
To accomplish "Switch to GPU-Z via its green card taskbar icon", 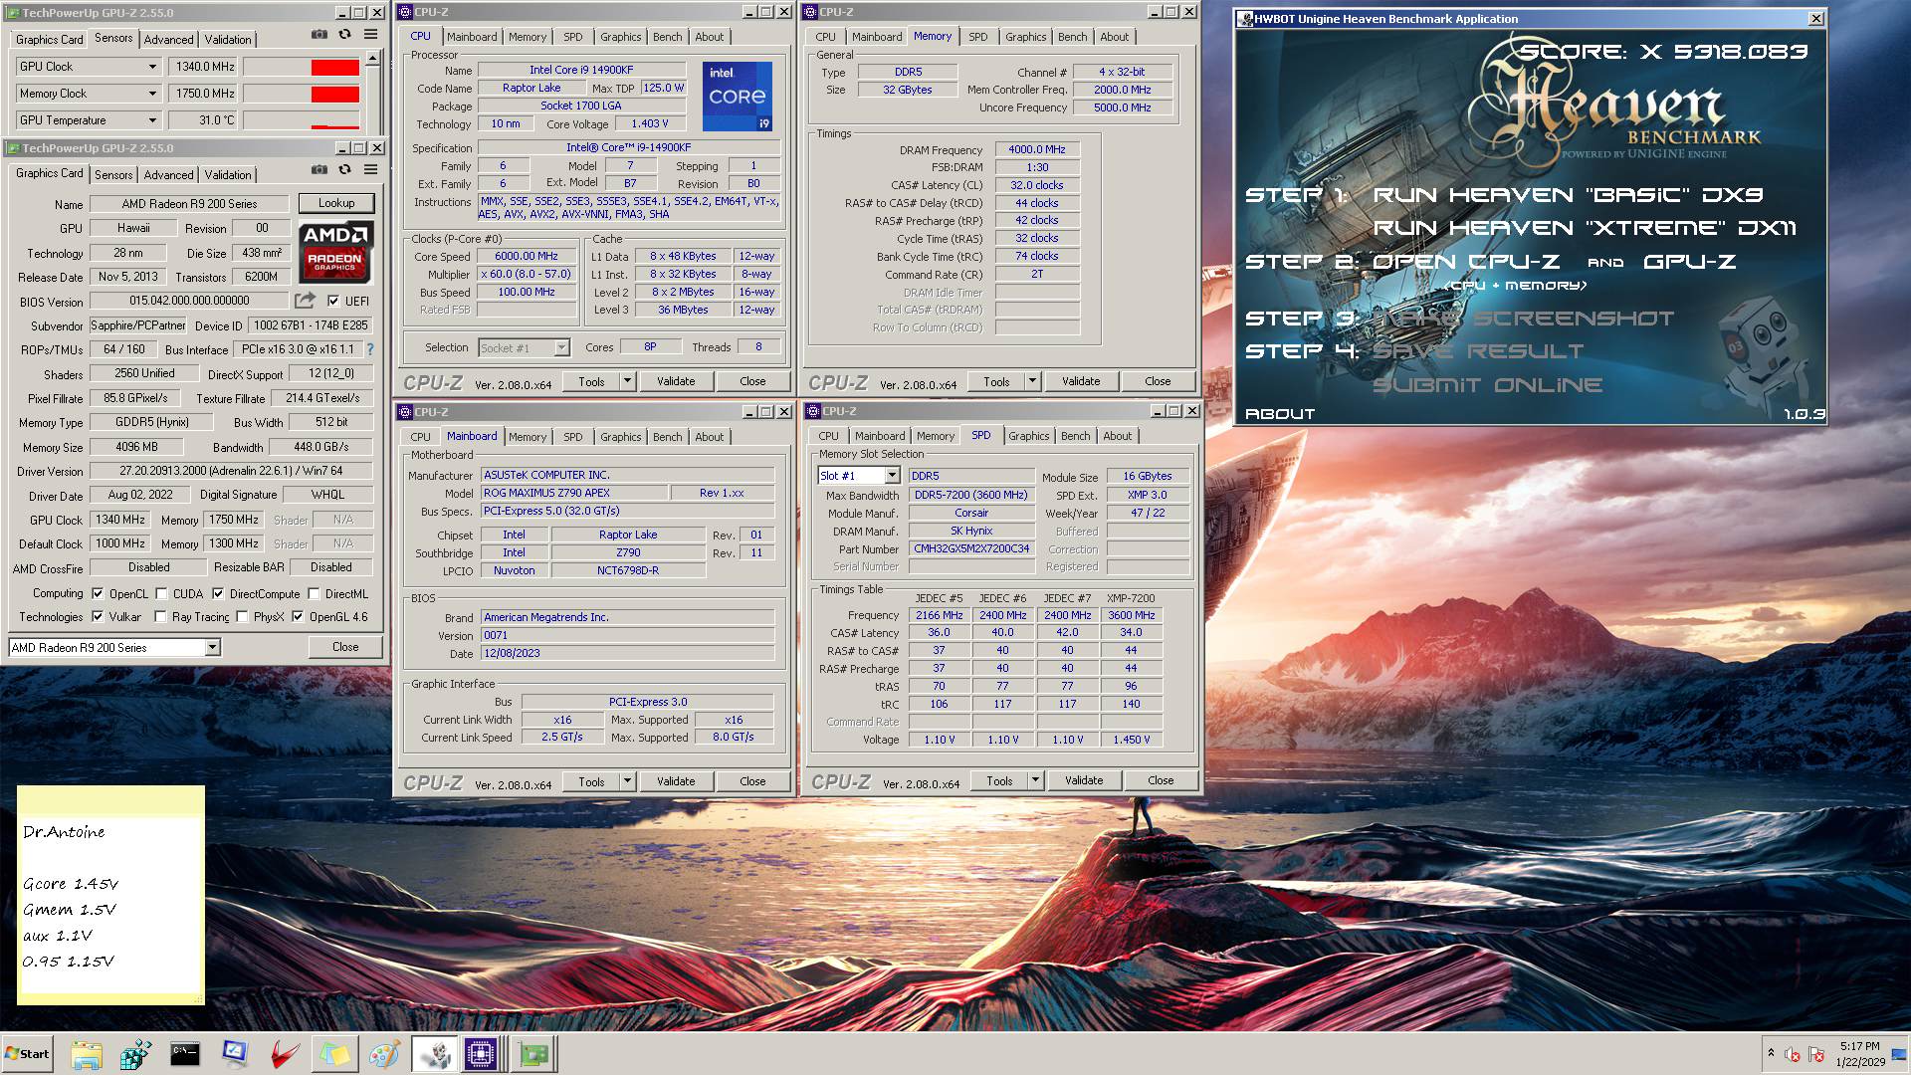I will point(533,1054).
